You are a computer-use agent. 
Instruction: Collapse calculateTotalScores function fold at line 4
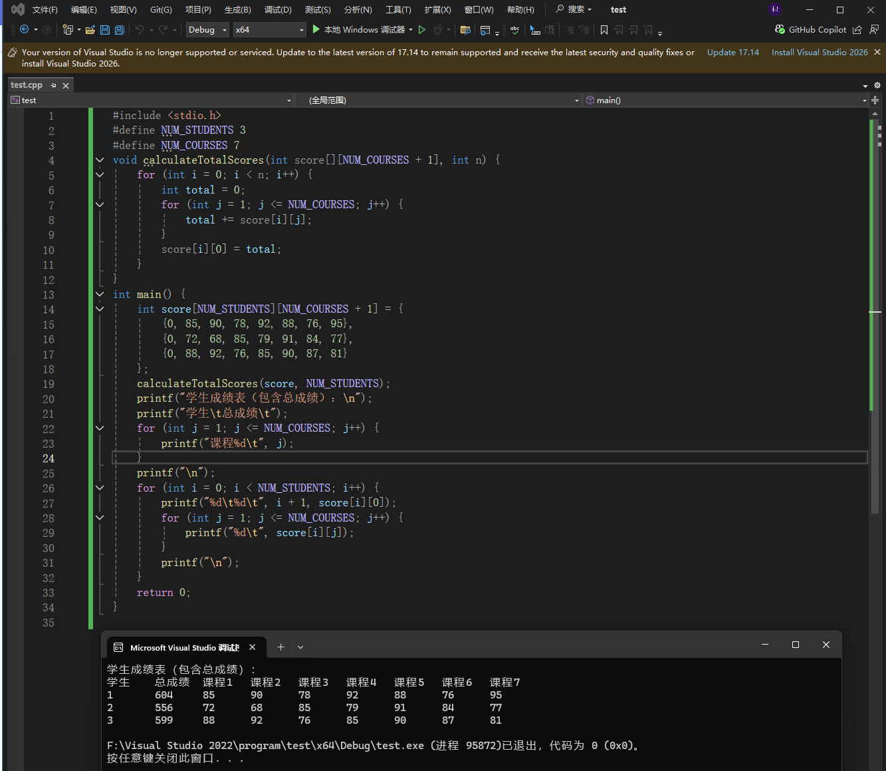point(100,160)
